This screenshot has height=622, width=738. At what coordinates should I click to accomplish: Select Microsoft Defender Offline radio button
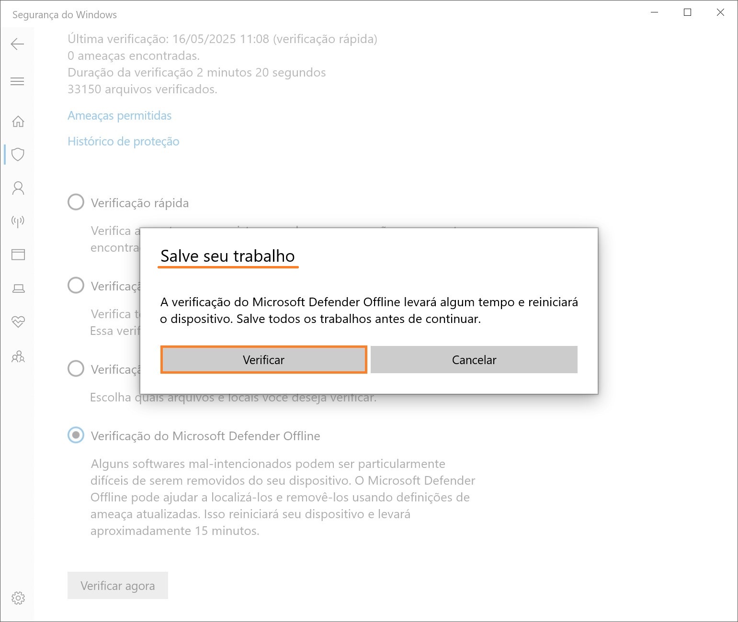[76, 435]
